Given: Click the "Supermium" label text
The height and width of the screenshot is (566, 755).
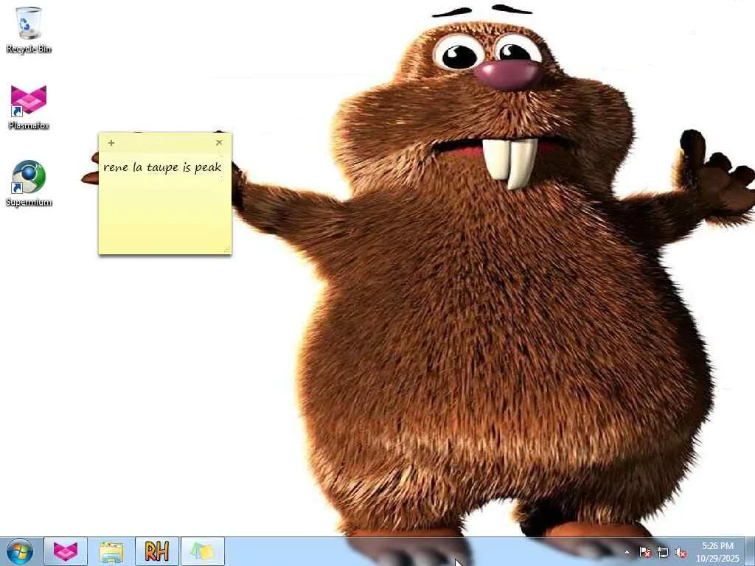Looking at the screenshot, I should coord(29,202).
